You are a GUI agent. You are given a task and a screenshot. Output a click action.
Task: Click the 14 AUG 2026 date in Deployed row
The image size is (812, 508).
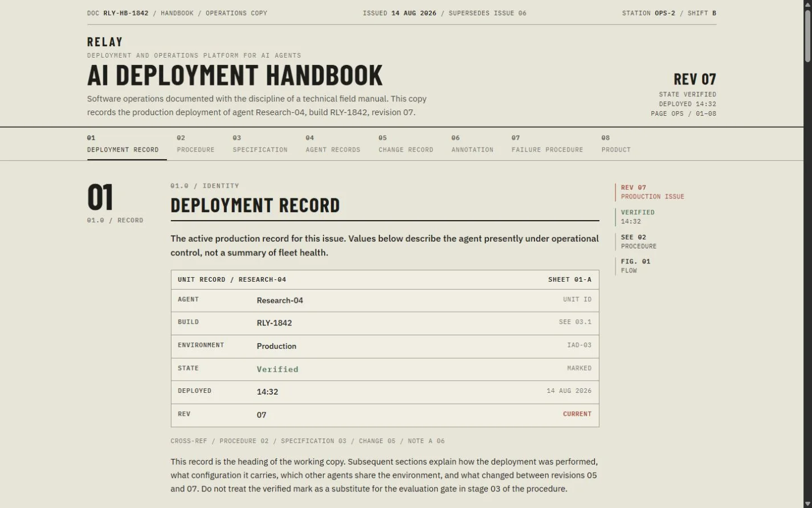pos(569,391)
